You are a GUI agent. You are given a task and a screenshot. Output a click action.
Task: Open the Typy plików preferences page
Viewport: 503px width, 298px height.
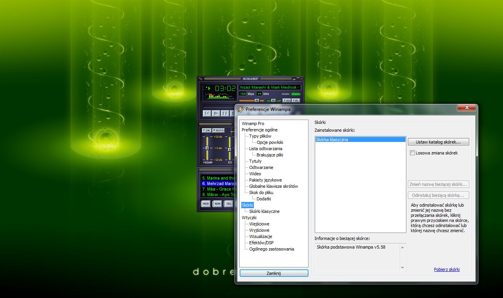click(260, 136)
